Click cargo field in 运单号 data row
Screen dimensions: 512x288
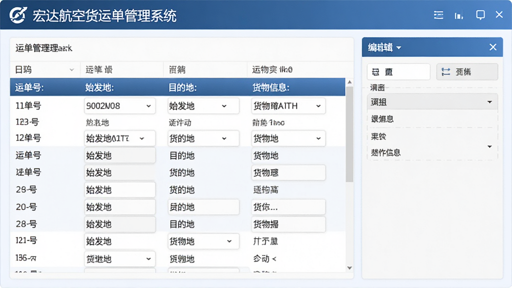(288, 155)
